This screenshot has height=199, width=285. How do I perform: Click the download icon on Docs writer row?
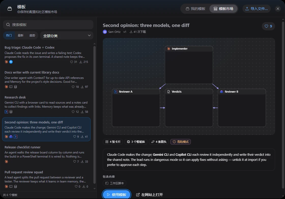pyautogui.click(x=82, y=87)
